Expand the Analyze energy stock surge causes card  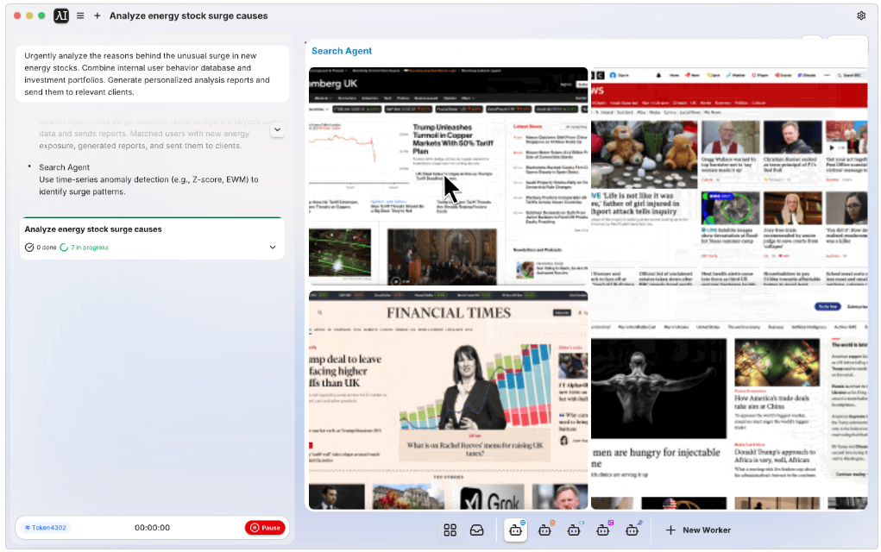273,247
